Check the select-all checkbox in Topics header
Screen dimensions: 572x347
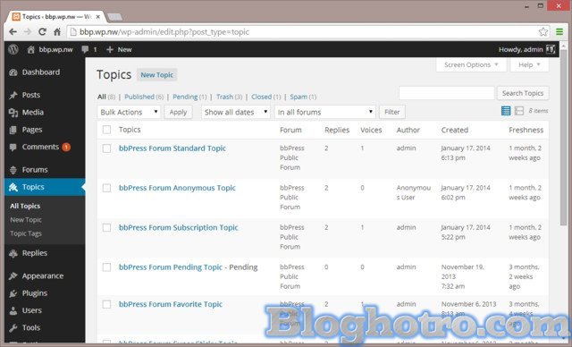106,130
